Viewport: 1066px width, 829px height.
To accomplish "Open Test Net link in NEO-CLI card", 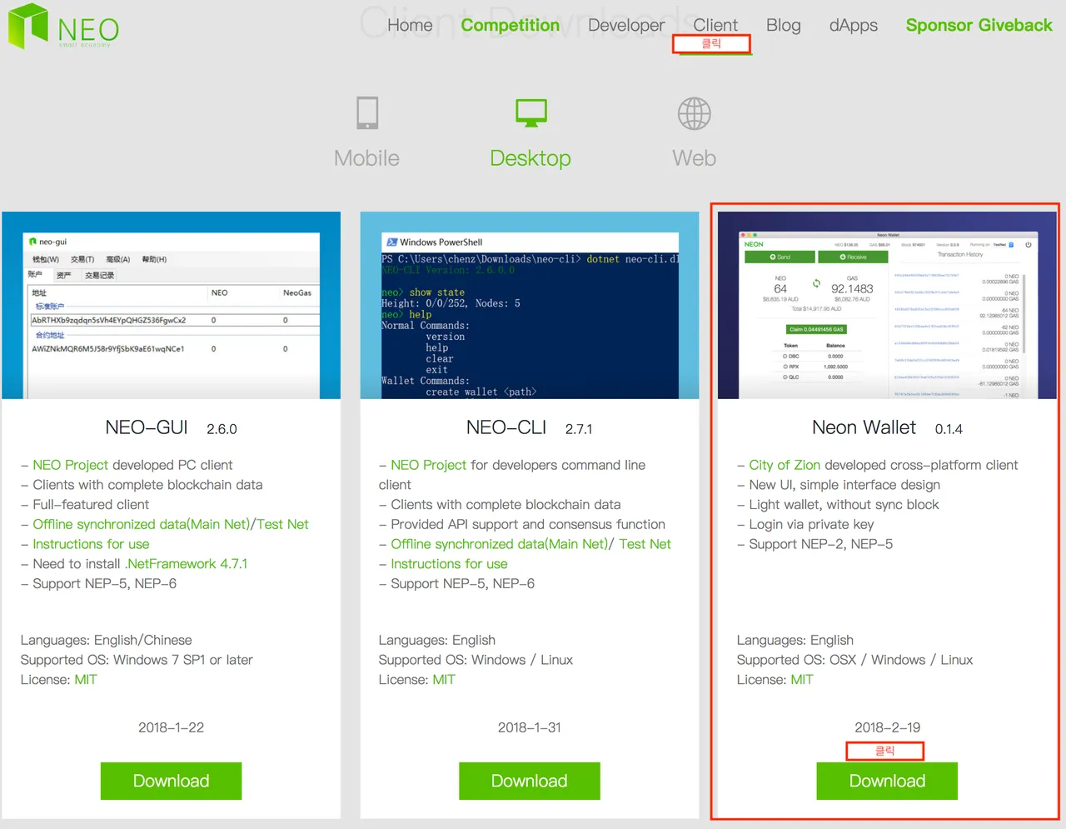I will pyautogui.click(x=645, y=544).
